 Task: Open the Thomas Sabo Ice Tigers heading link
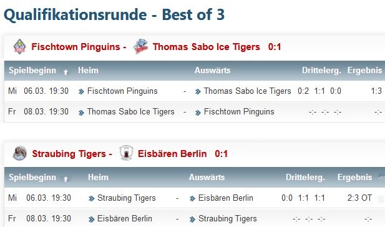[207, 47]
